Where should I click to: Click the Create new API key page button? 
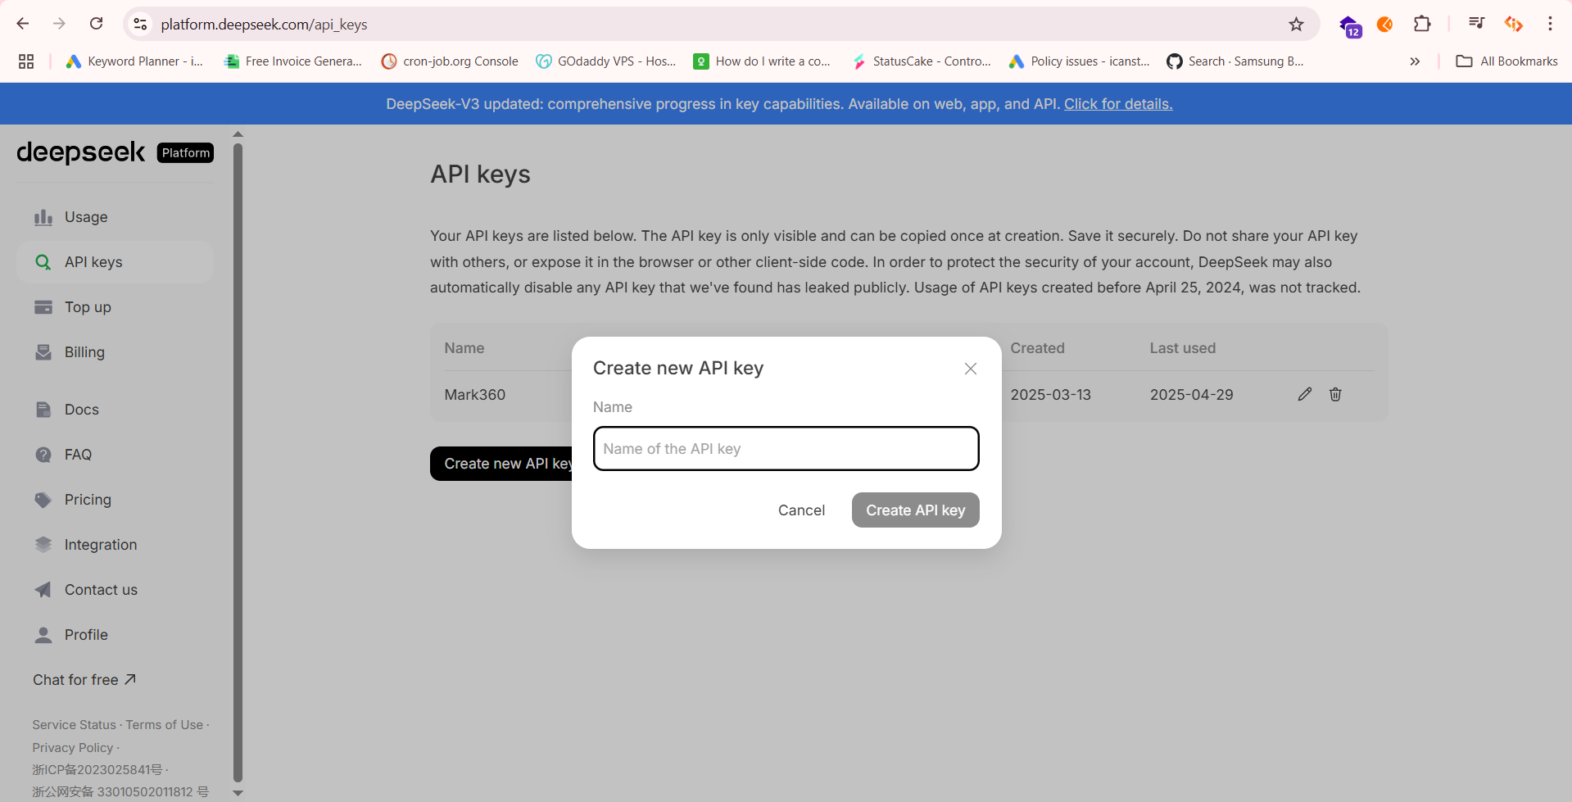501,464
